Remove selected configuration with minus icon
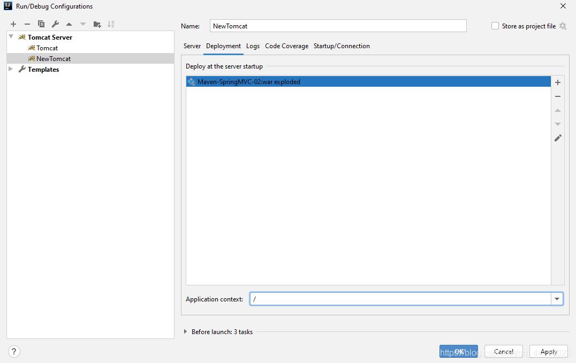 [x=27, y=24]
